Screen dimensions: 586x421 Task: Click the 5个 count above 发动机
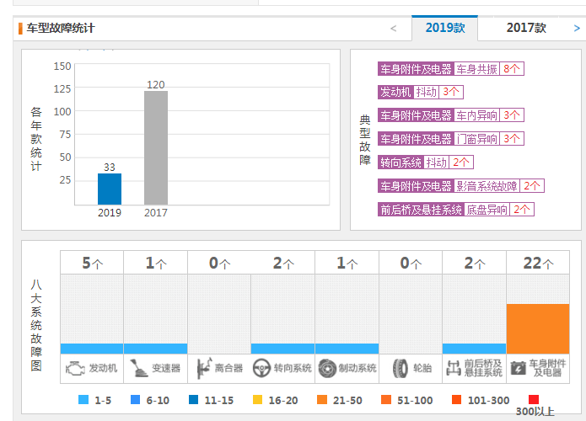coord(92,263)
